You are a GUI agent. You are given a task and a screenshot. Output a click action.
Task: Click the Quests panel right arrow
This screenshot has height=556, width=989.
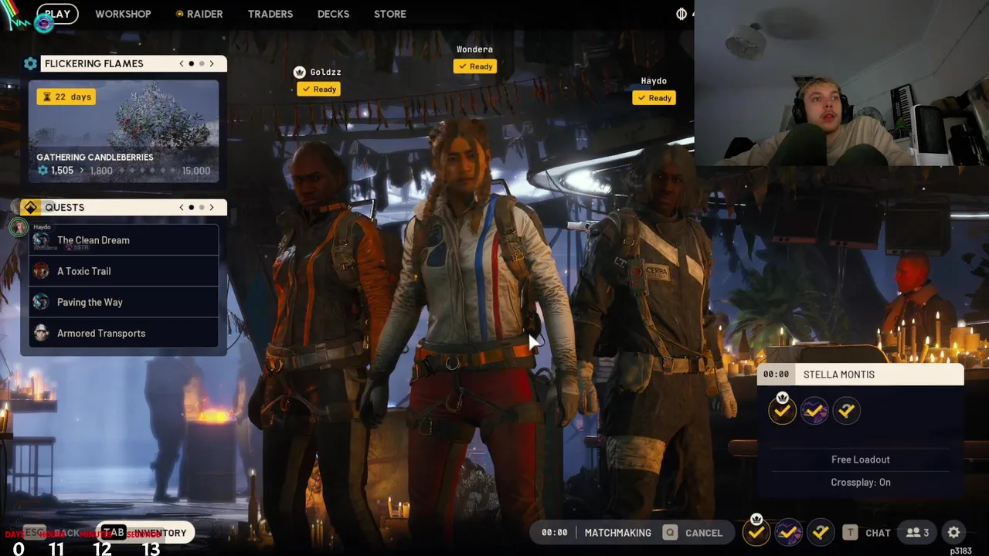(x=212, y=208)
